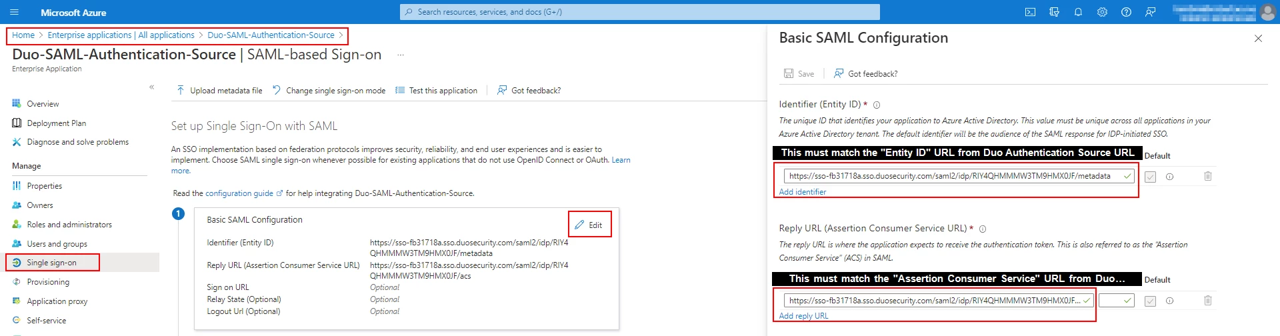
Task: Open the configuration guide link
Action: [243, 193]
